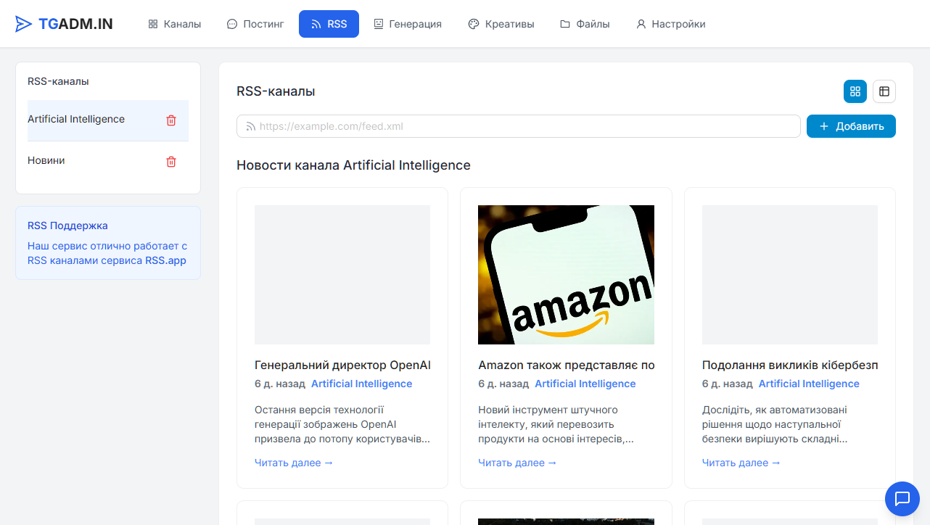Screen dimensions: 930x525
Task: Navigate to Креативы
Action: [501, 24]
